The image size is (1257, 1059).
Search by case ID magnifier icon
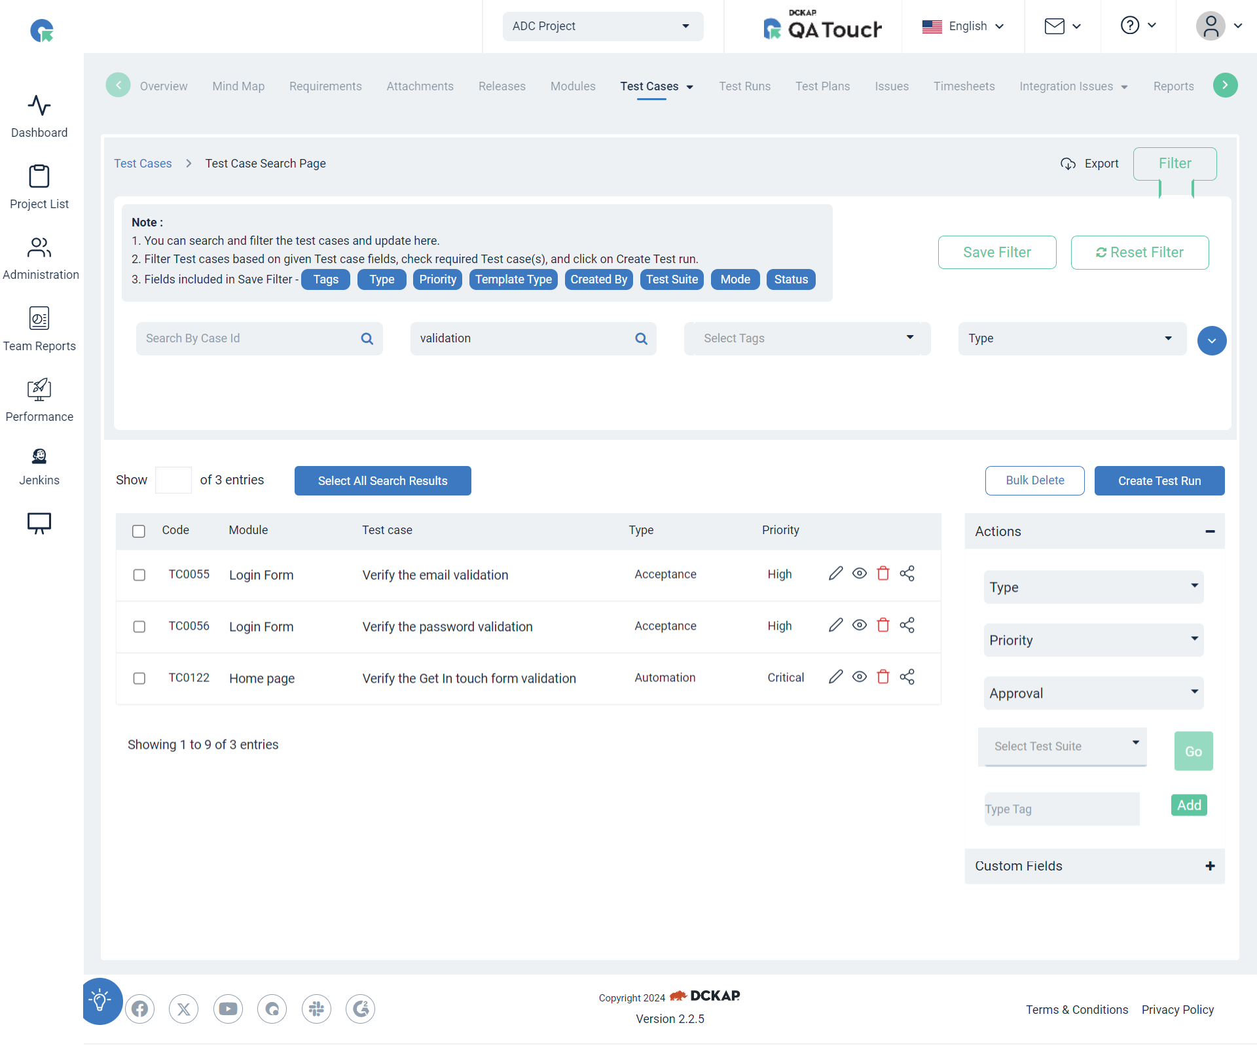pyautogui.click(x=367, y=338)
